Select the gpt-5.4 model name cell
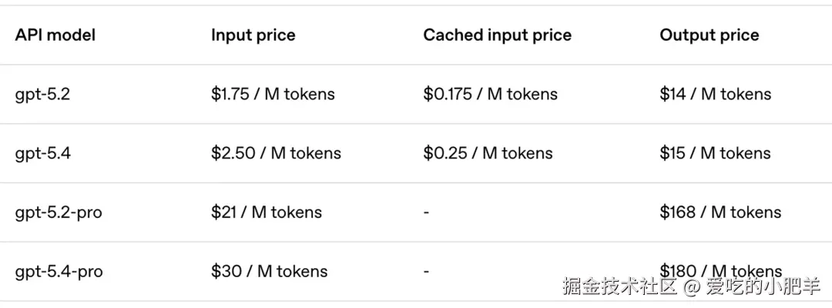The height and width of the screenshot is (308, 832). coord(42,153)
